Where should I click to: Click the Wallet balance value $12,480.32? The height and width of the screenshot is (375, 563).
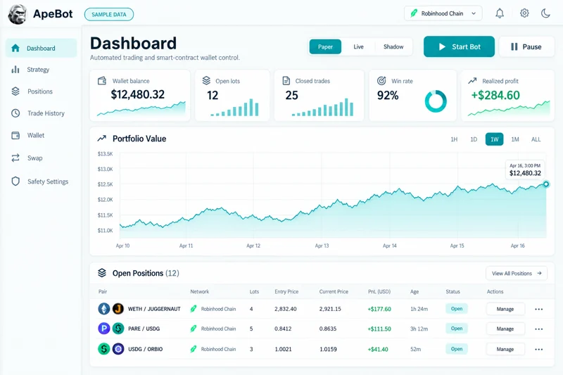pos(137,94)
